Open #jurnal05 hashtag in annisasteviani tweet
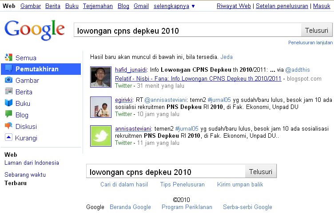This screenshot has height=217, width=334. click(187, 129)
